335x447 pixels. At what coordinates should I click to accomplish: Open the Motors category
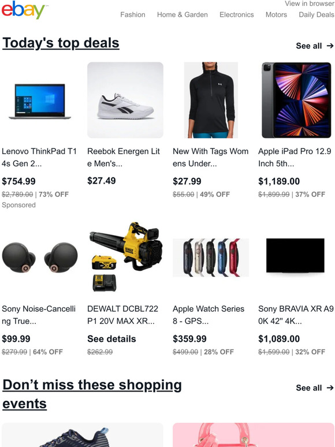[x=276, y=14]
